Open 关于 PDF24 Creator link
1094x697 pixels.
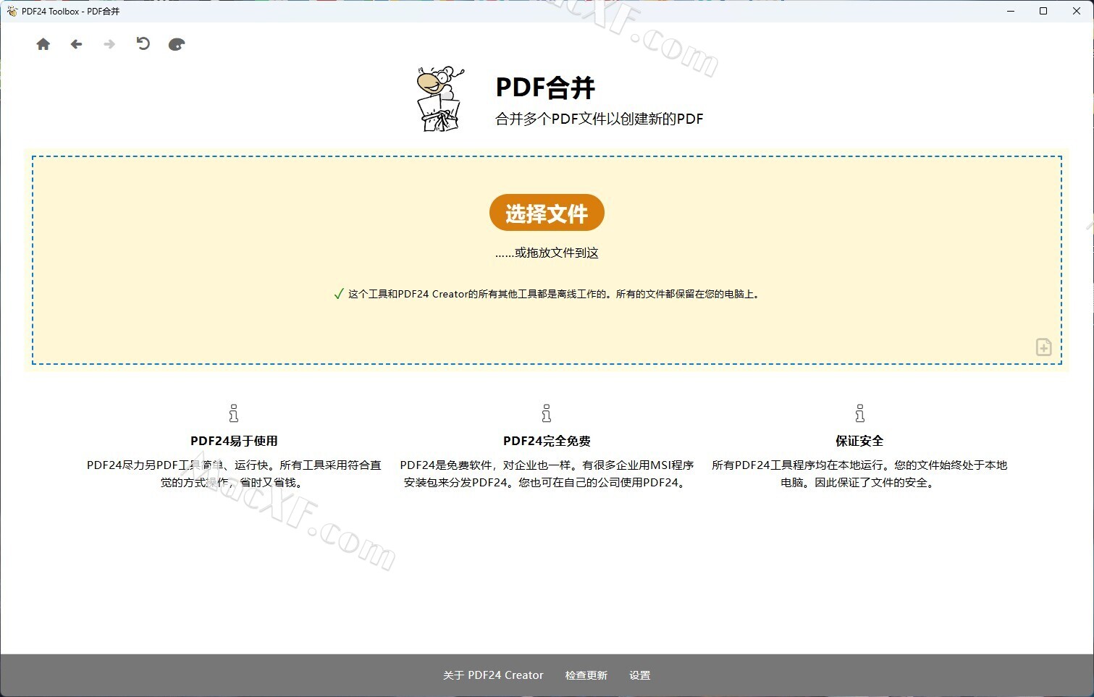click(x=493, y=675)
